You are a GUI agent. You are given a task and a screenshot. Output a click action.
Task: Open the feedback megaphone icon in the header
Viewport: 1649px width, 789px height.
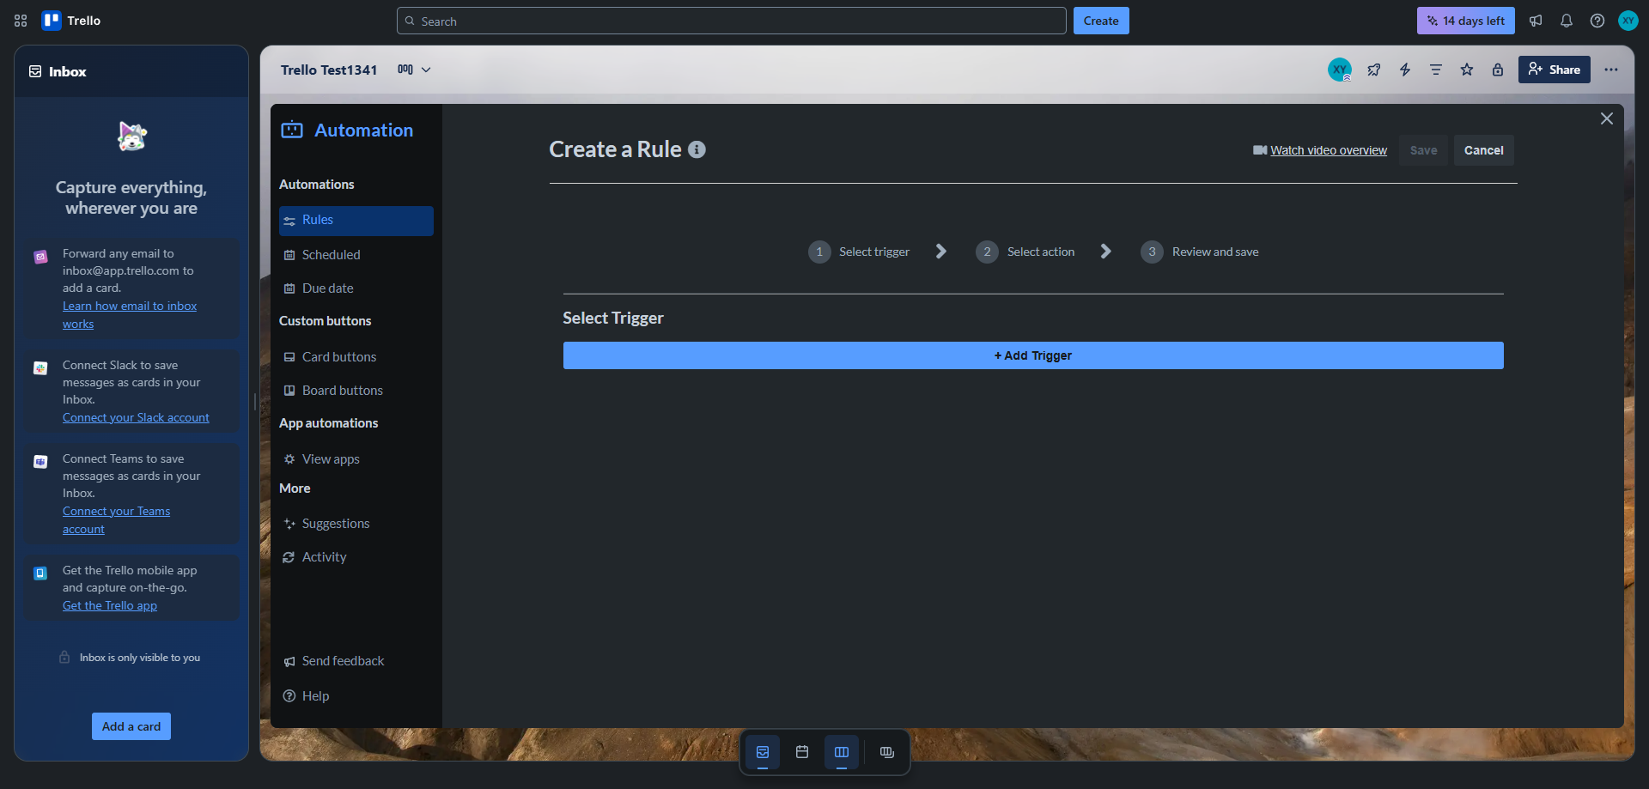(x=1536, y=21)
